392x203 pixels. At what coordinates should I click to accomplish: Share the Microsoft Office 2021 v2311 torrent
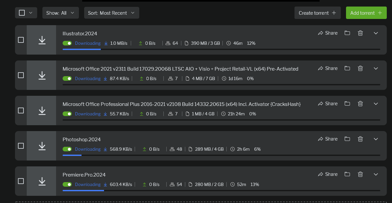coord(328,68)
